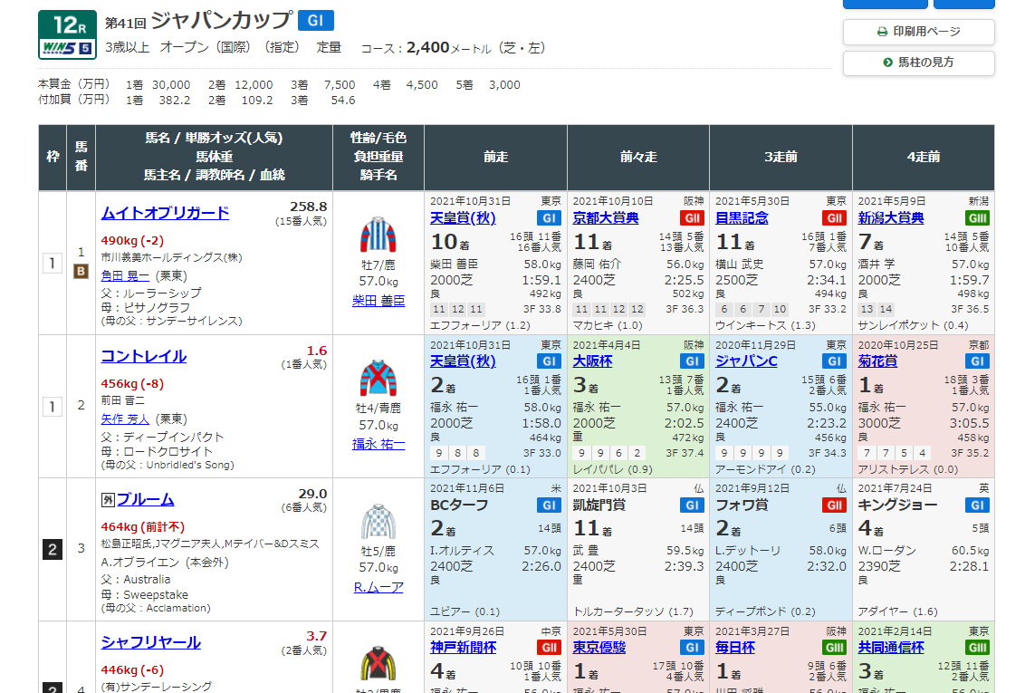Image resolution: width=1025 pixels, height=693 pixels.
Task: Open jockey 柴田 善臣 link
Action: click(x=378, y=301)
